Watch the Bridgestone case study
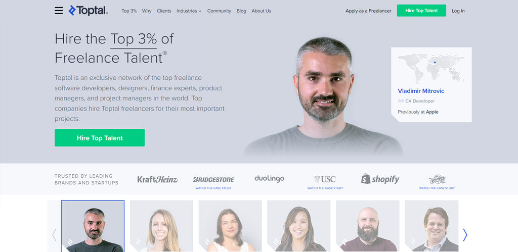The height and width of the screenshot is (252, 518). (213, 188)
